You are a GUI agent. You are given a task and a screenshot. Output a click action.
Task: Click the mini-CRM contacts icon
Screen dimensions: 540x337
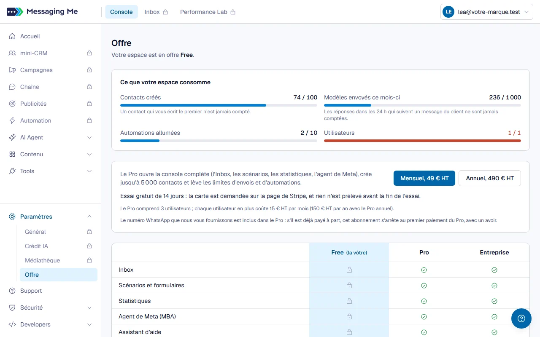[x=12, y=53]
